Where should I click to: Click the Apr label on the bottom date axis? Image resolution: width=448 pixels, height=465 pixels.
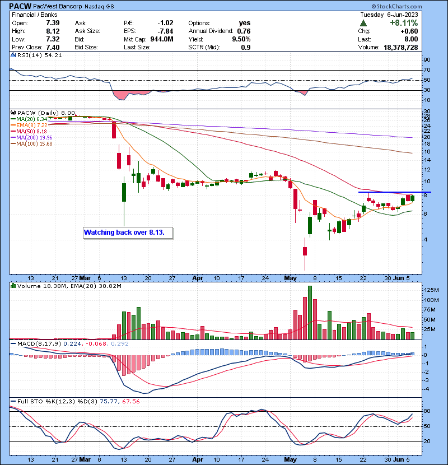pos(198,459)
